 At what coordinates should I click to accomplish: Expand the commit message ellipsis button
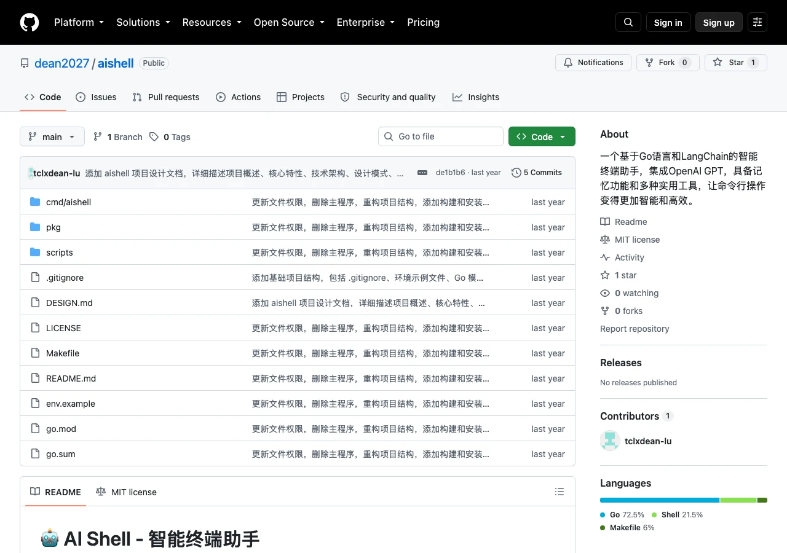422,173
